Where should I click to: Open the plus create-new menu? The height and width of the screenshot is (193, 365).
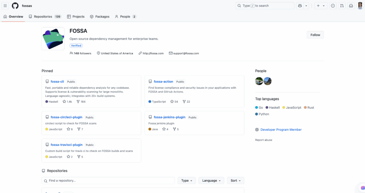(321, 6)
